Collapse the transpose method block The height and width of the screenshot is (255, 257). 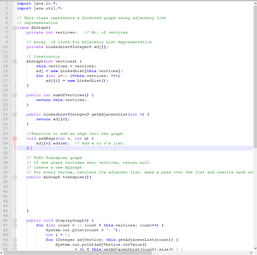point(15,177)
